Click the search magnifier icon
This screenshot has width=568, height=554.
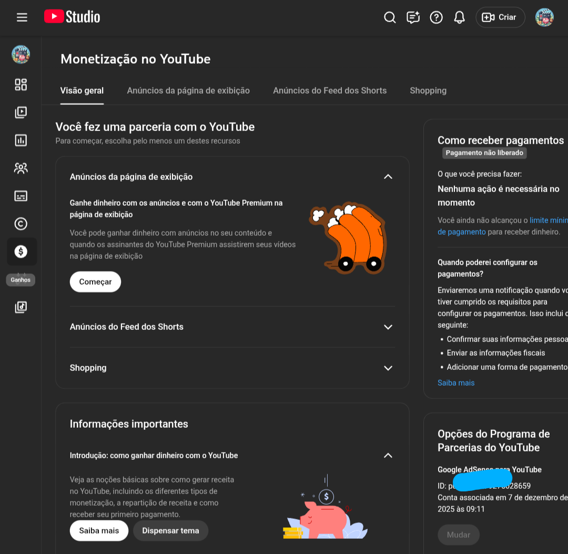tap(390, 17)
